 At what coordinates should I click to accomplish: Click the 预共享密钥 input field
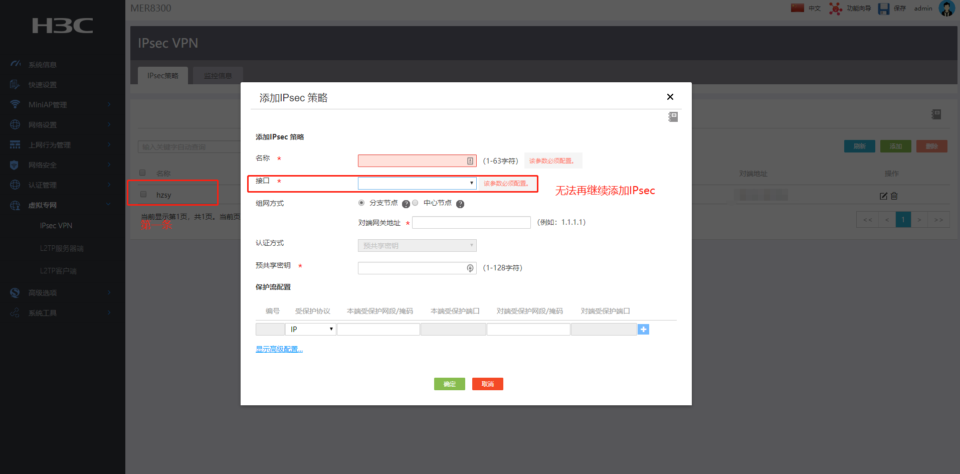(417, 268)
